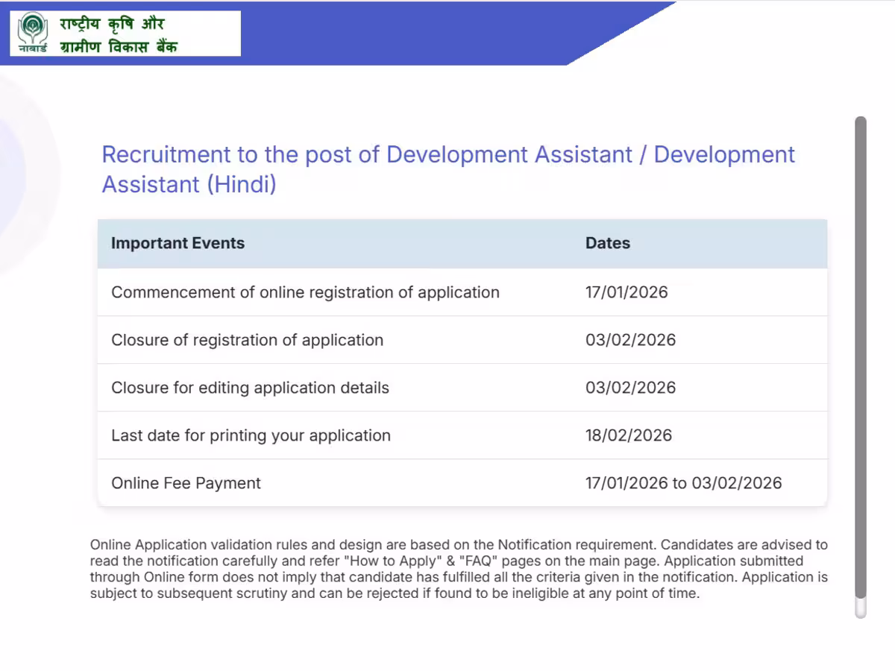Select the Commencement of online registration row

click(x=305, y=292)
